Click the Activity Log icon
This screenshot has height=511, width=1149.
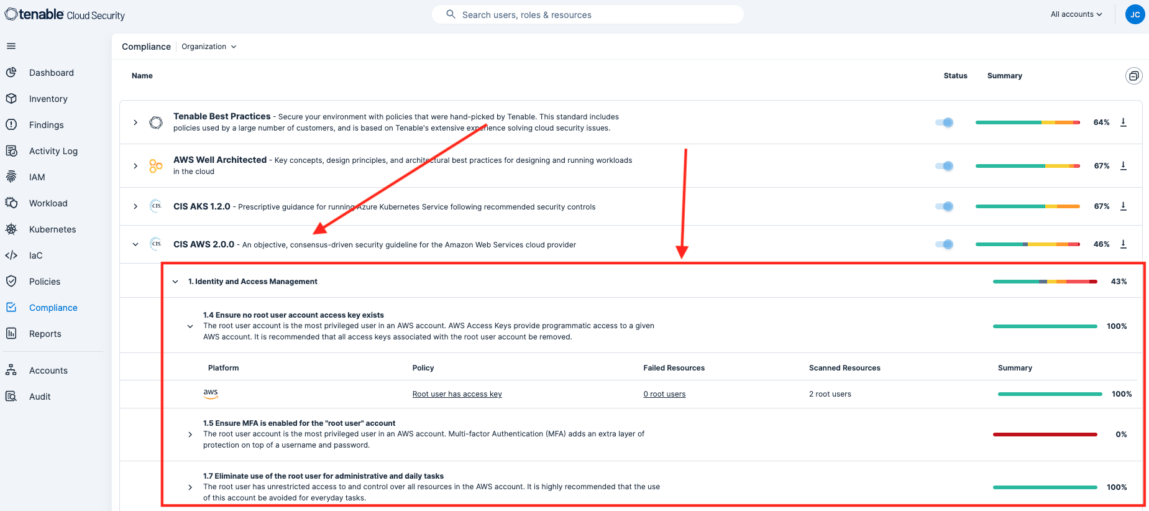click(11, 151)
